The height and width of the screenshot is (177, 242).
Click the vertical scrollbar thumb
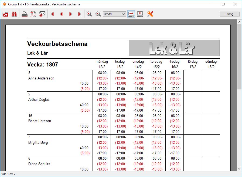pyautogui.click(x=239, y=57)
